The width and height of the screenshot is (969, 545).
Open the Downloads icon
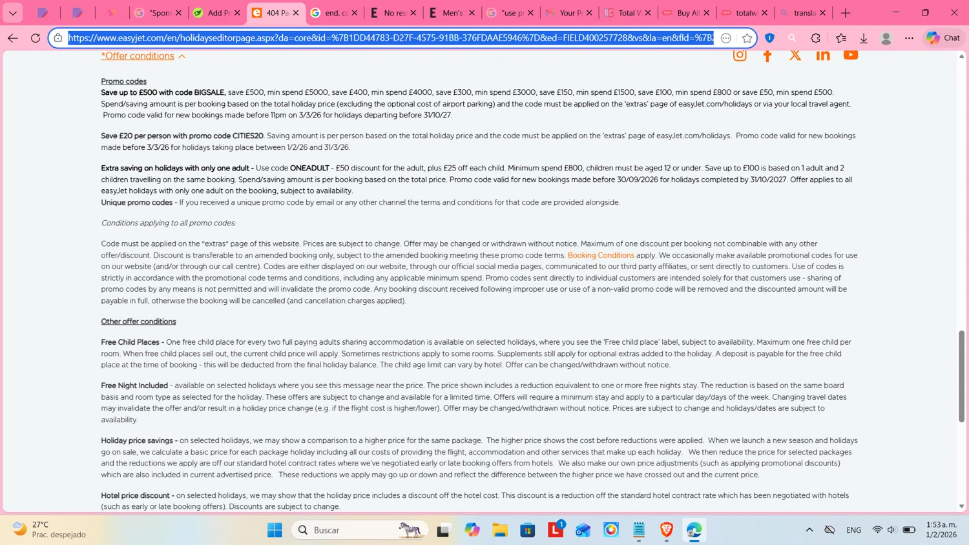tap(864, 38)
